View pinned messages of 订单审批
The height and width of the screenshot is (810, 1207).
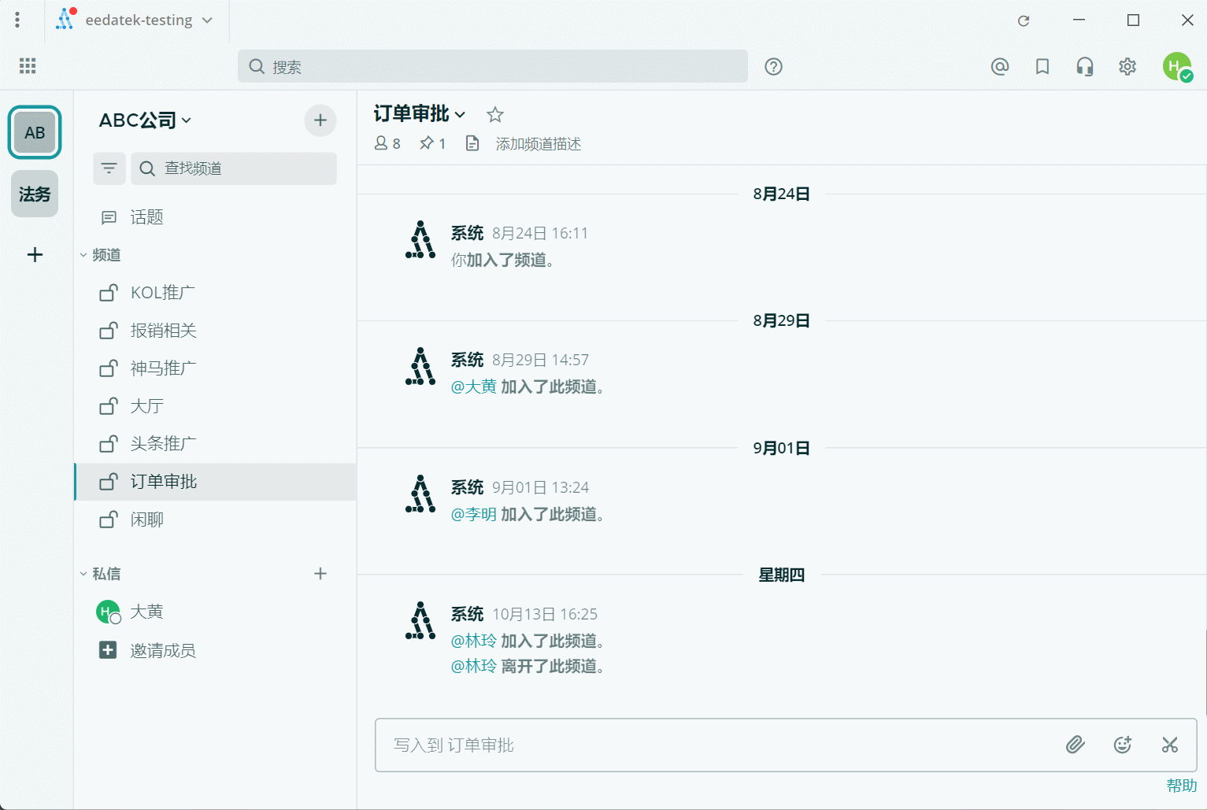432,142
